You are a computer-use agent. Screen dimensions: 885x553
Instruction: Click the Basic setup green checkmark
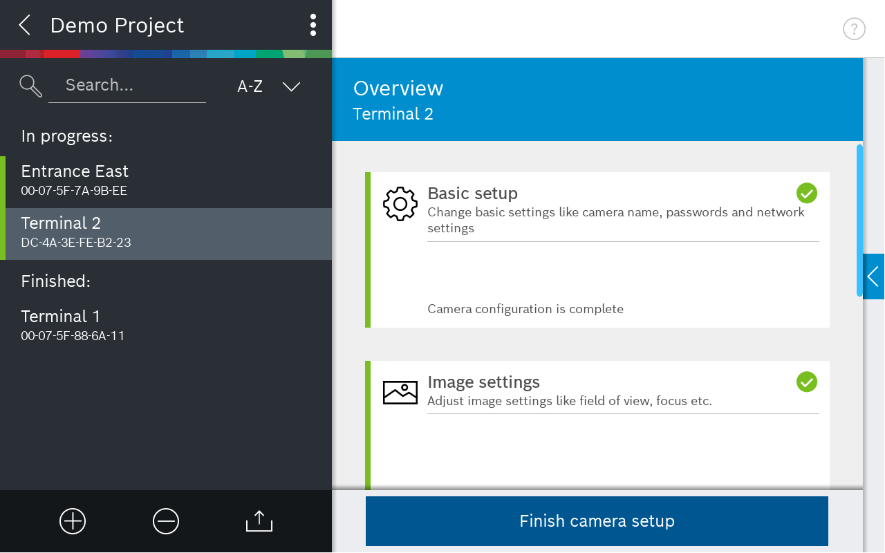[x=806, y=193]
